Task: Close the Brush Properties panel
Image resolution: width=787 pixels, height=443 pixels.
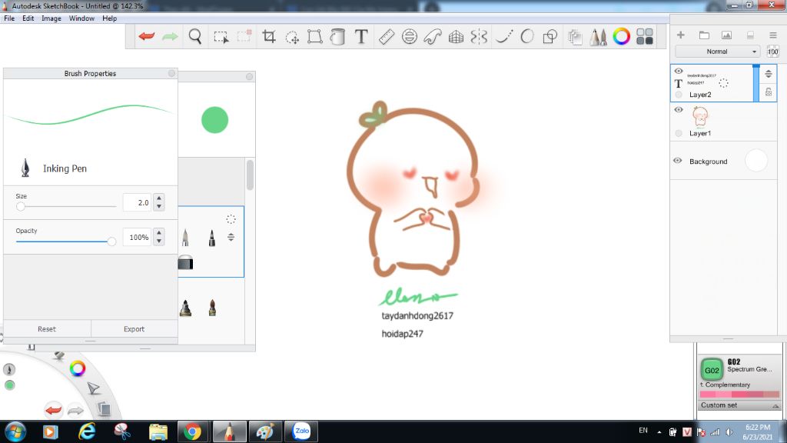Action: point(171,73)
